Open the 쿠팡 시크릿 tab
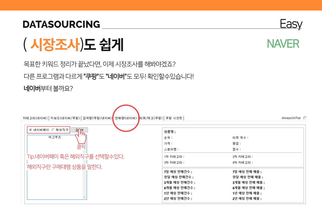Viewport: 322px width, 223px height. [174, 118]
